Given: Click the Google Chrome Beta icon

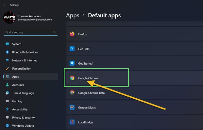Looking at the screenshot, I should [x=72, y=93].
